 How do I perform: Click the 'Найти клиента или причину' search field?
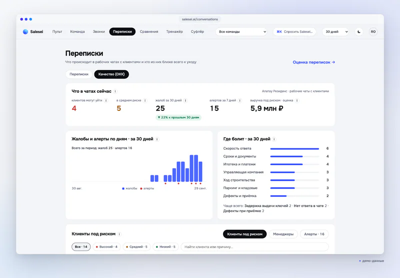(254, 247)
